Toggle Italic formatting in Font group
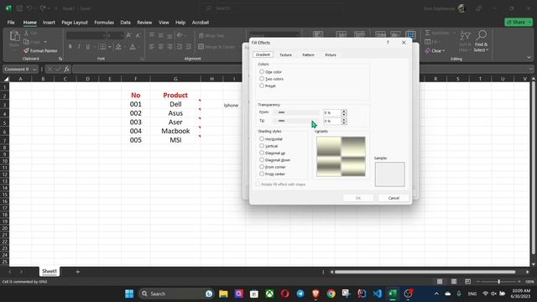 [79, 47]
